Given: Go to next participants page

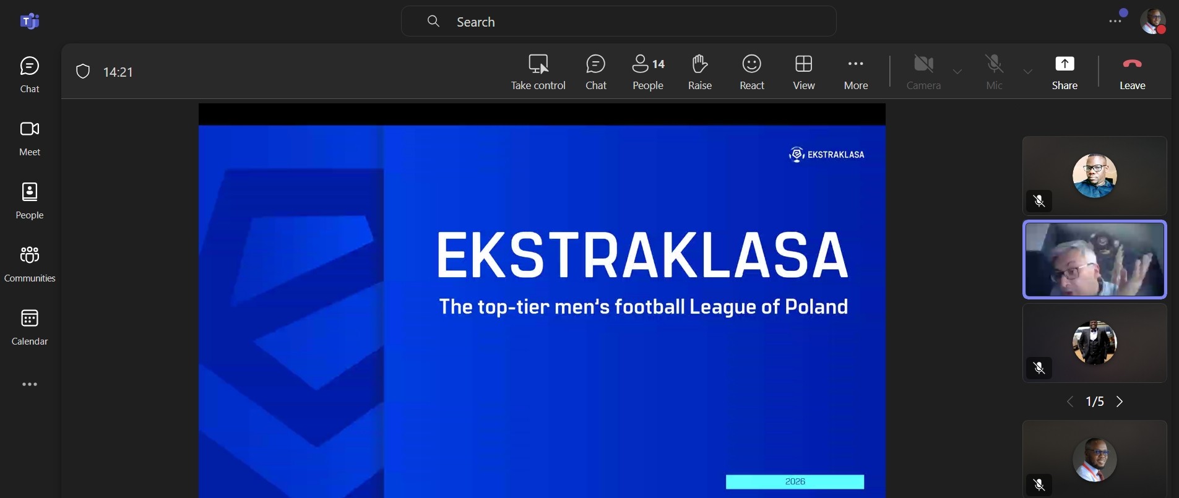Looking at the screenshot, I should pyautogui.click(x=1120, y=401).
